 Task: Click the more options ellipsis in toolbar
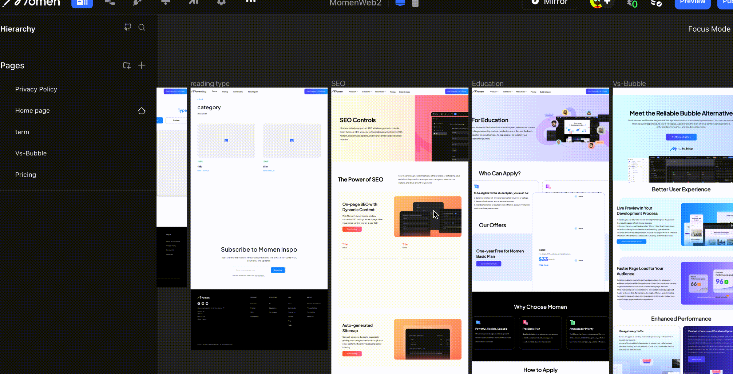click(251, 2)
